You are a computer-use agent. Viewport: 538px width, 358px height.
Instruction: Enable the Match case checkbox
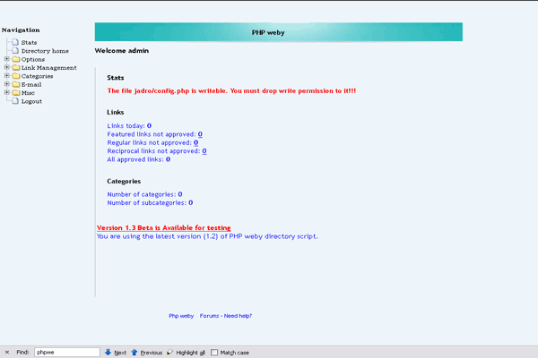point(214,353)
